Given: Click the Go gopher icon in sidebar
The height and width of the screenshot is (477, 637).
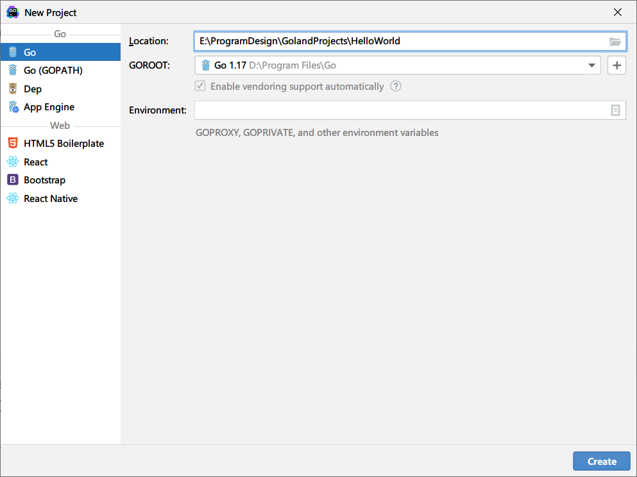Looking at the screenshot, I should point(13,53).
